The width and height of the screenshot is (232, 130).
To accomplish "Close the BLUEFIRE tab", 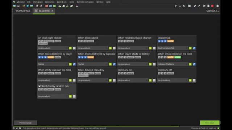I will pos(52,11).
